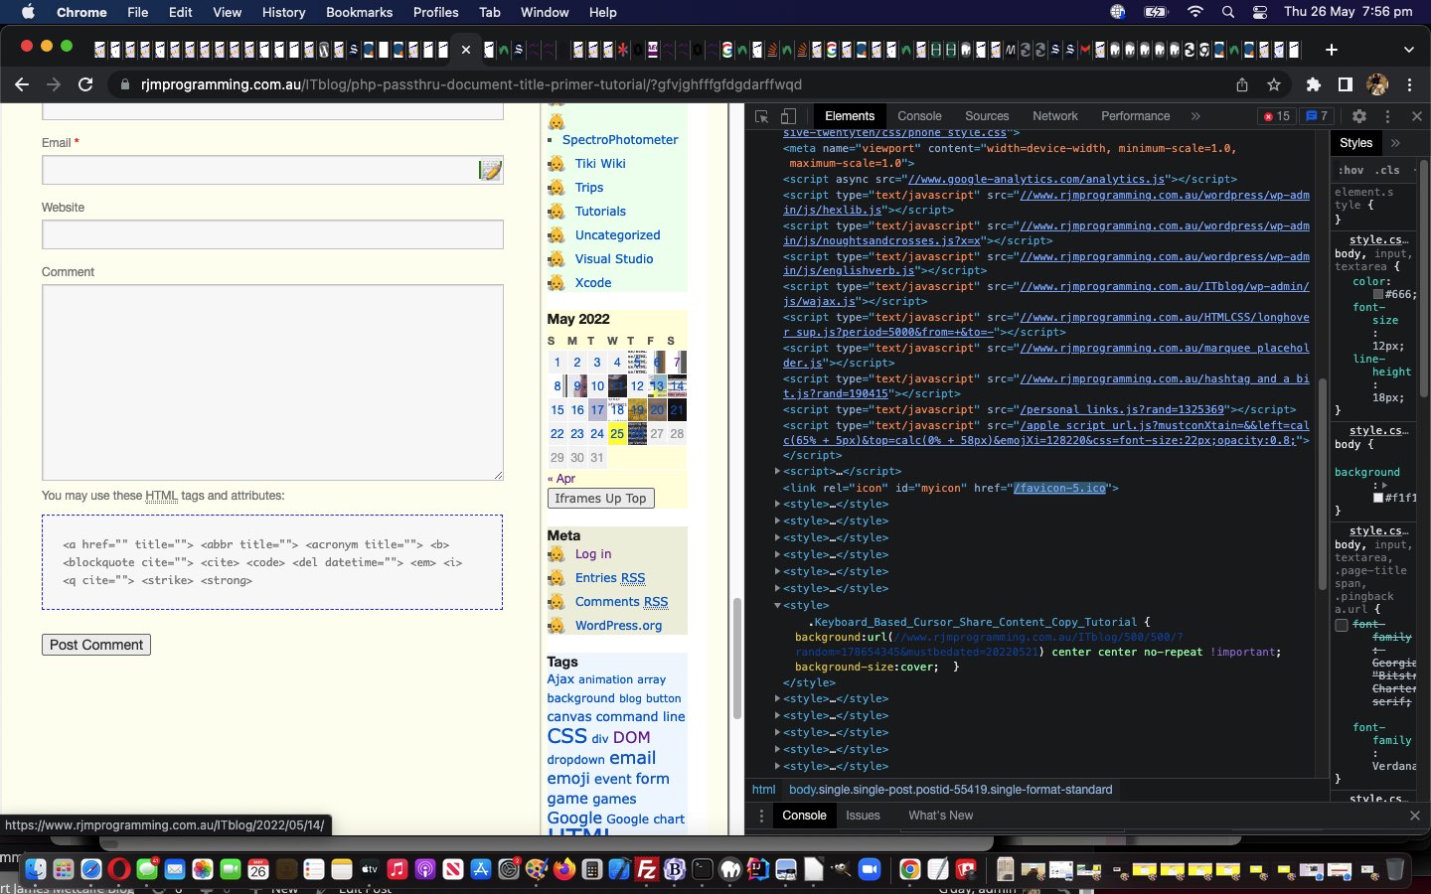Viewport: 1431px width, 894px height.
Task: Click the 15 errors badge
Action: click(1276, 116)
